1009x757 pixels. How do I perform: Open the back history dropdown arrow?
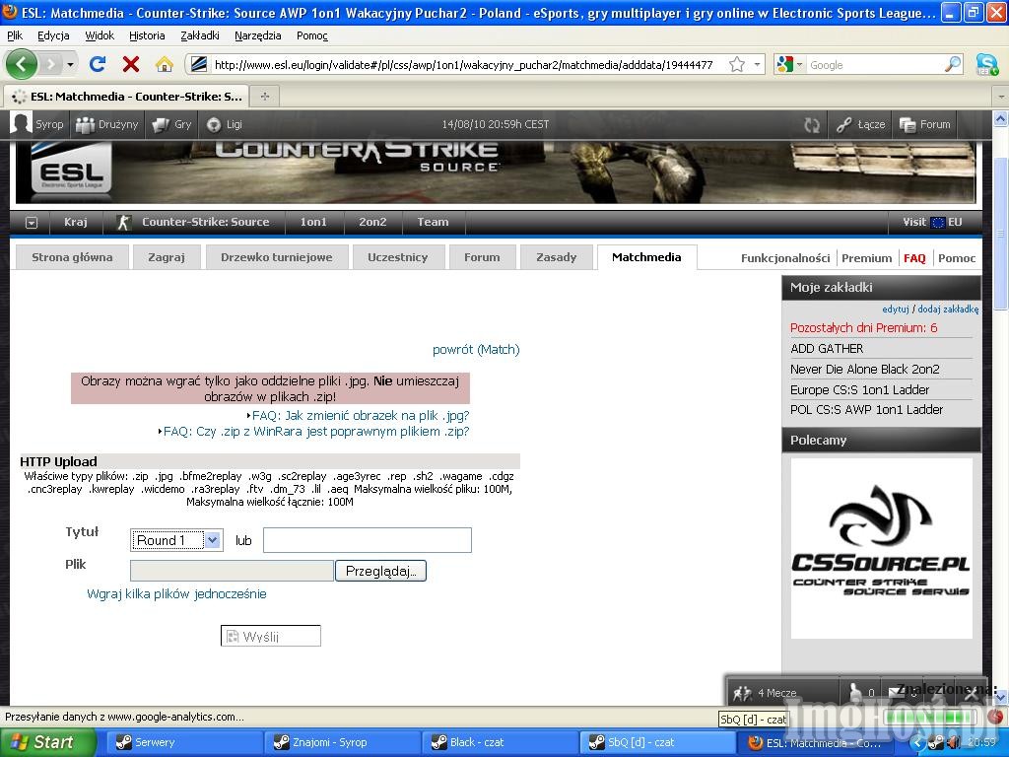tap(70, 64)
